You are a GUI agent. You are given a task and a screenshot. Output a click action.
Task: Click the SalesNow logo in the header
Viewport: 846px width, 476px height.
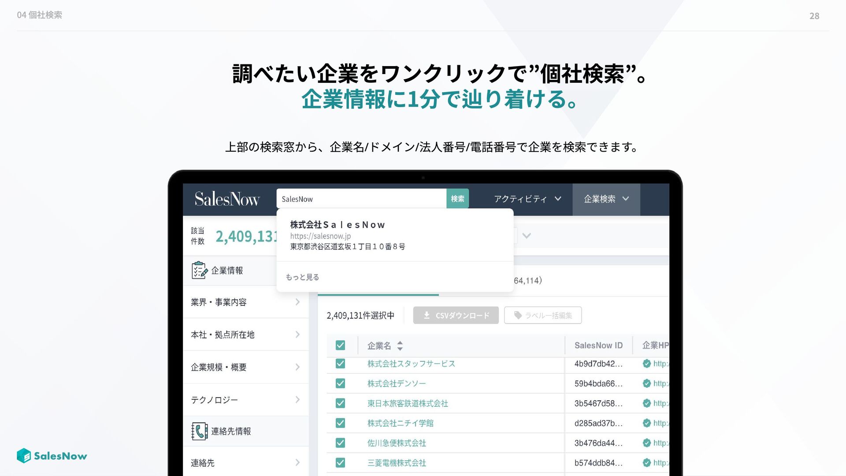coord(227,199)
